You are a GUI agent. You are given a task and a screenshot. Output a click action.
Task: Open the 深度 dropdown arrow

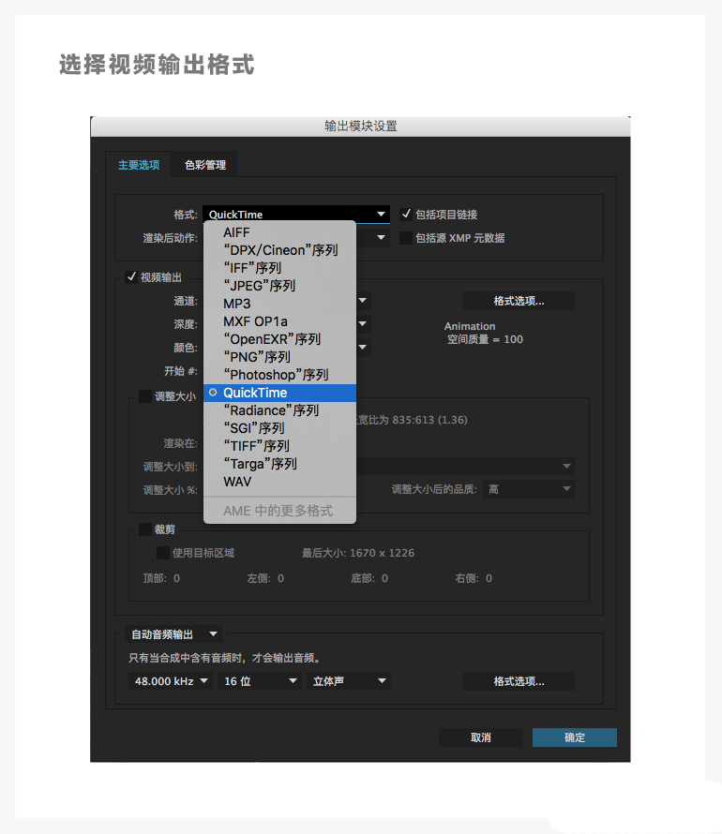[x=362, y=323]
